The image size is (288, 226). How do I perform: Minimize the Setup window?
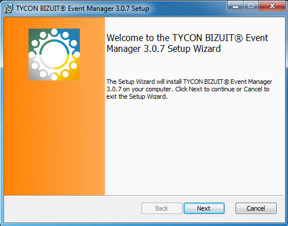(x=235, y=6)
